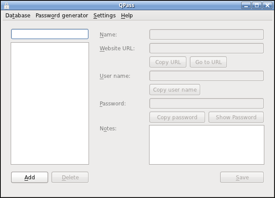
Task: Focus the Password input field
Action: click(x=206, y=104)
